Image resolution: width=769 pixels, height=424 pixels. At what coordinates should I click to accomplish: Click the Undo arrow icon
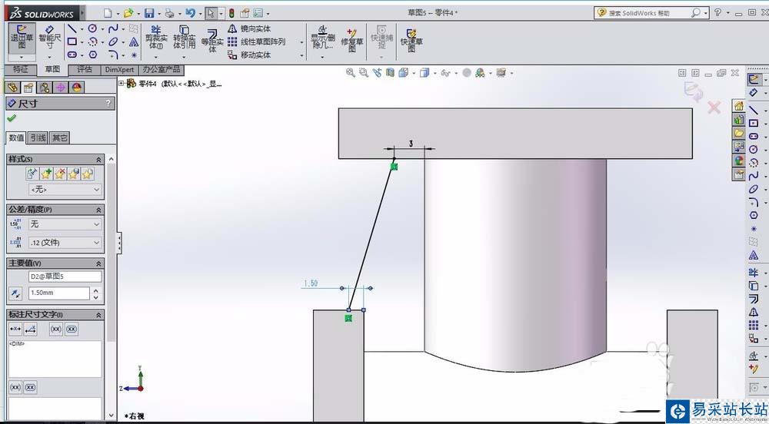point(190,13)
